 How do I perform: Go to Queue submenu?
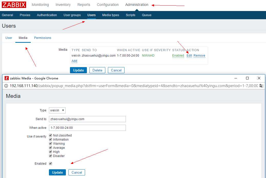click(147, 15)
